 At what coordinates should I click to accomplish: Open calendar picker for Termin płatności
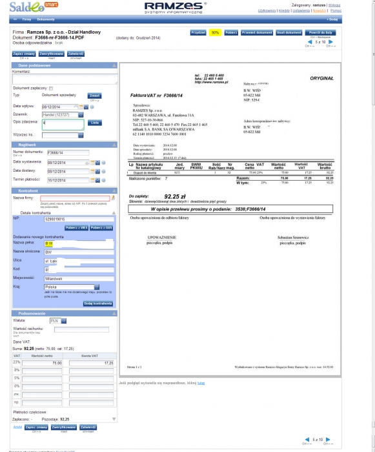(92, 180)
